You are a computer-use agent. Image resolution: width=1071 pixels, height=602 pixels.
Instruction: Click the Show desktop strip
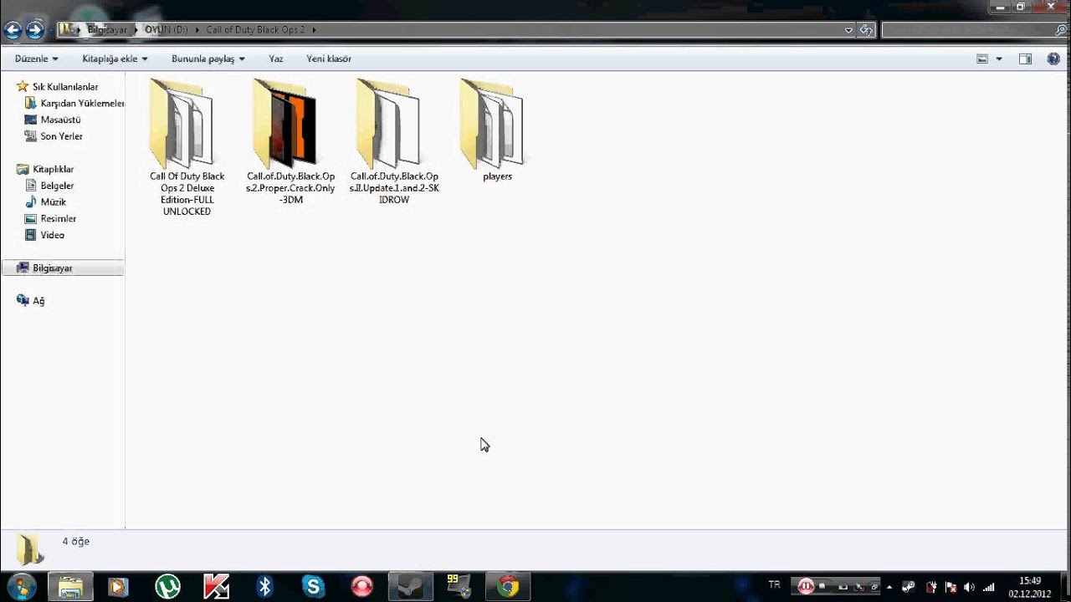click(x=1064, y=587)
